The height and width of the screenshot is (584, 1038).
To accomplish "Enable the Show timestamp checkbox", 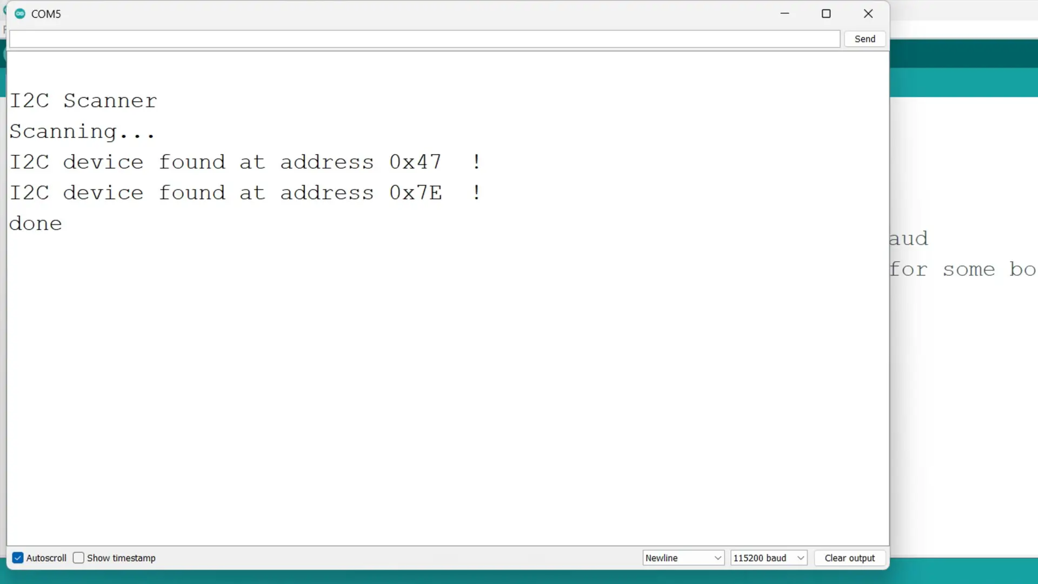I will 78,558.
